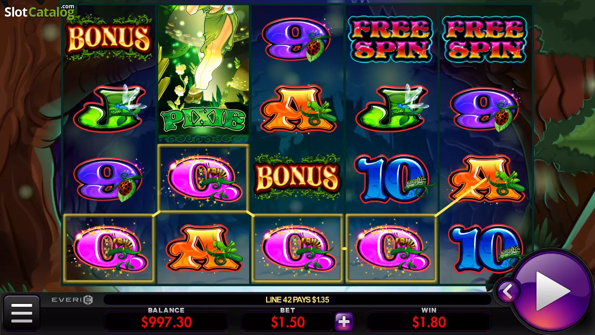Click the first FREE SPIN symbol on reel four

391,39
